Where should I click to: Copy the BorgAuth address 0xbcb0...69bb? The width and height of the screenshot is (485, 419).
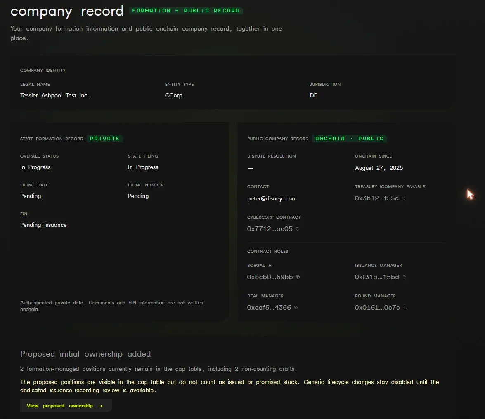click(x=298, y=277)
